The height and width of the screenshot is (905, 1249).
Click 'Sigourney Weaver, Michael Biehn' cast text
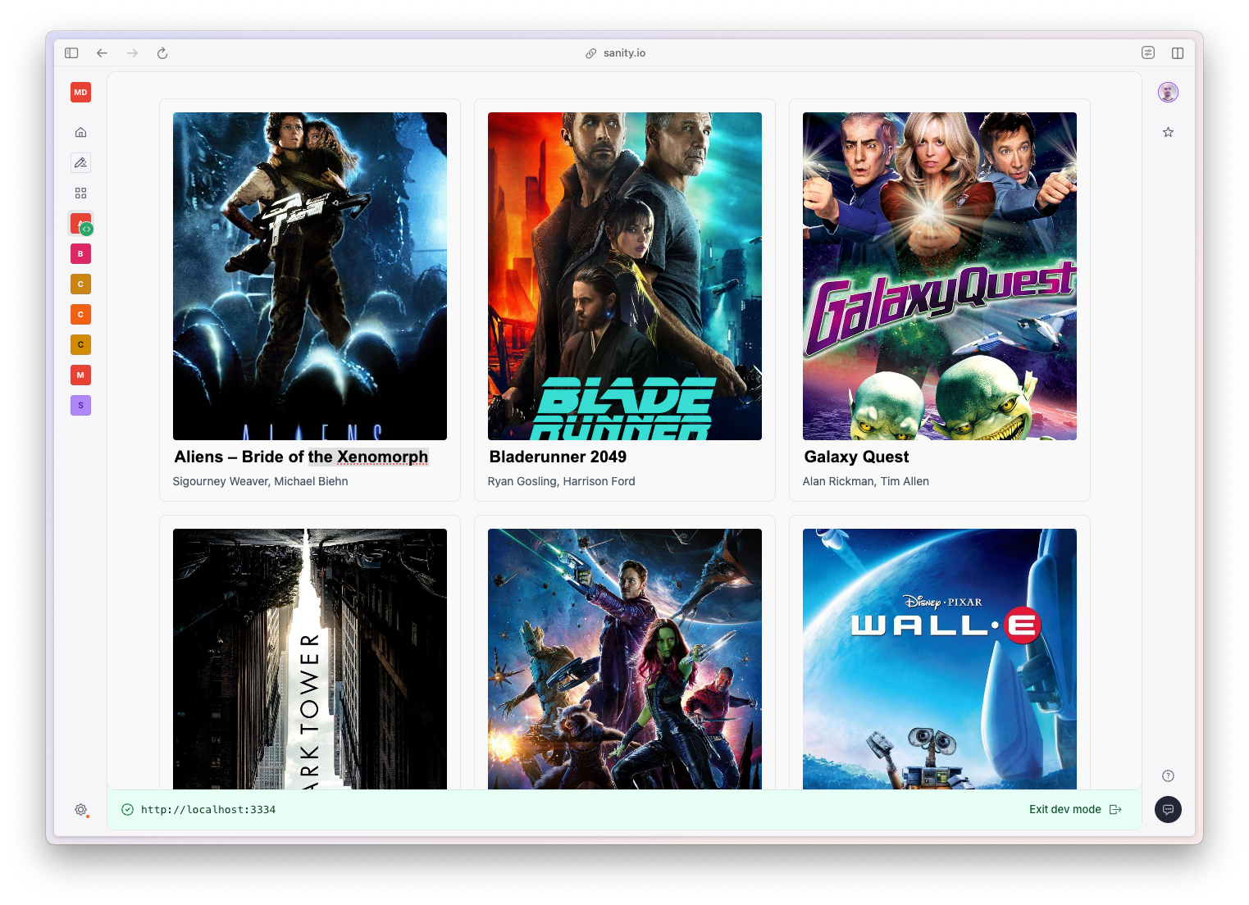coord(260,481)
